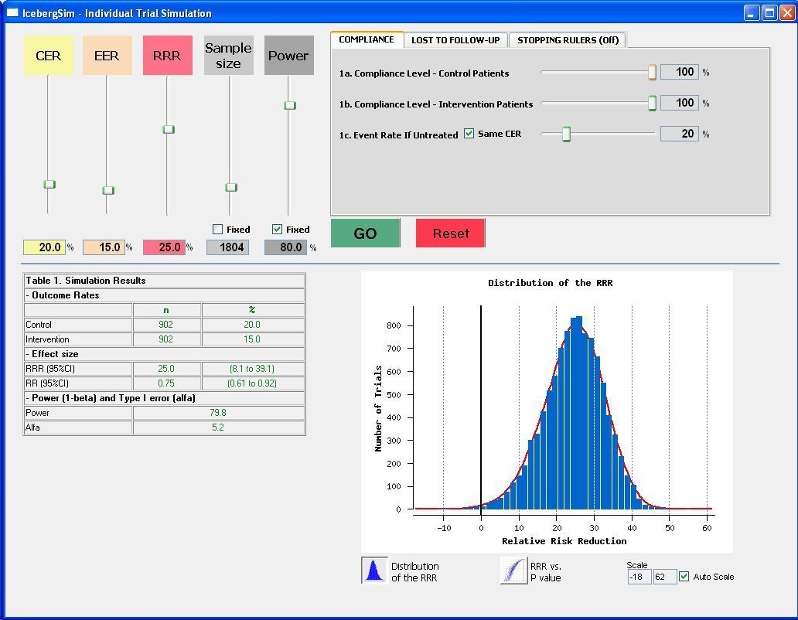Toggle the Sample size Fixed checkbox
Image resolution: width=798 pixels, height=620 pixels.
218,230
